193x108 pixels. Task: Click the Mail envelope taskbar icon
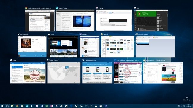101,106
